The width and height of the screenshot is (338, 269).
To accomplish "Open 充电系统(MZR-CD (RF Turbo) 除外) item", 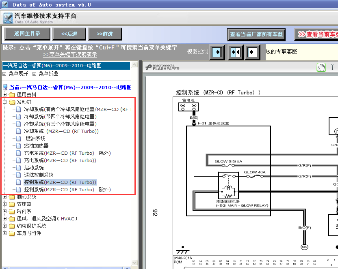I will click(x=67, y=153).
